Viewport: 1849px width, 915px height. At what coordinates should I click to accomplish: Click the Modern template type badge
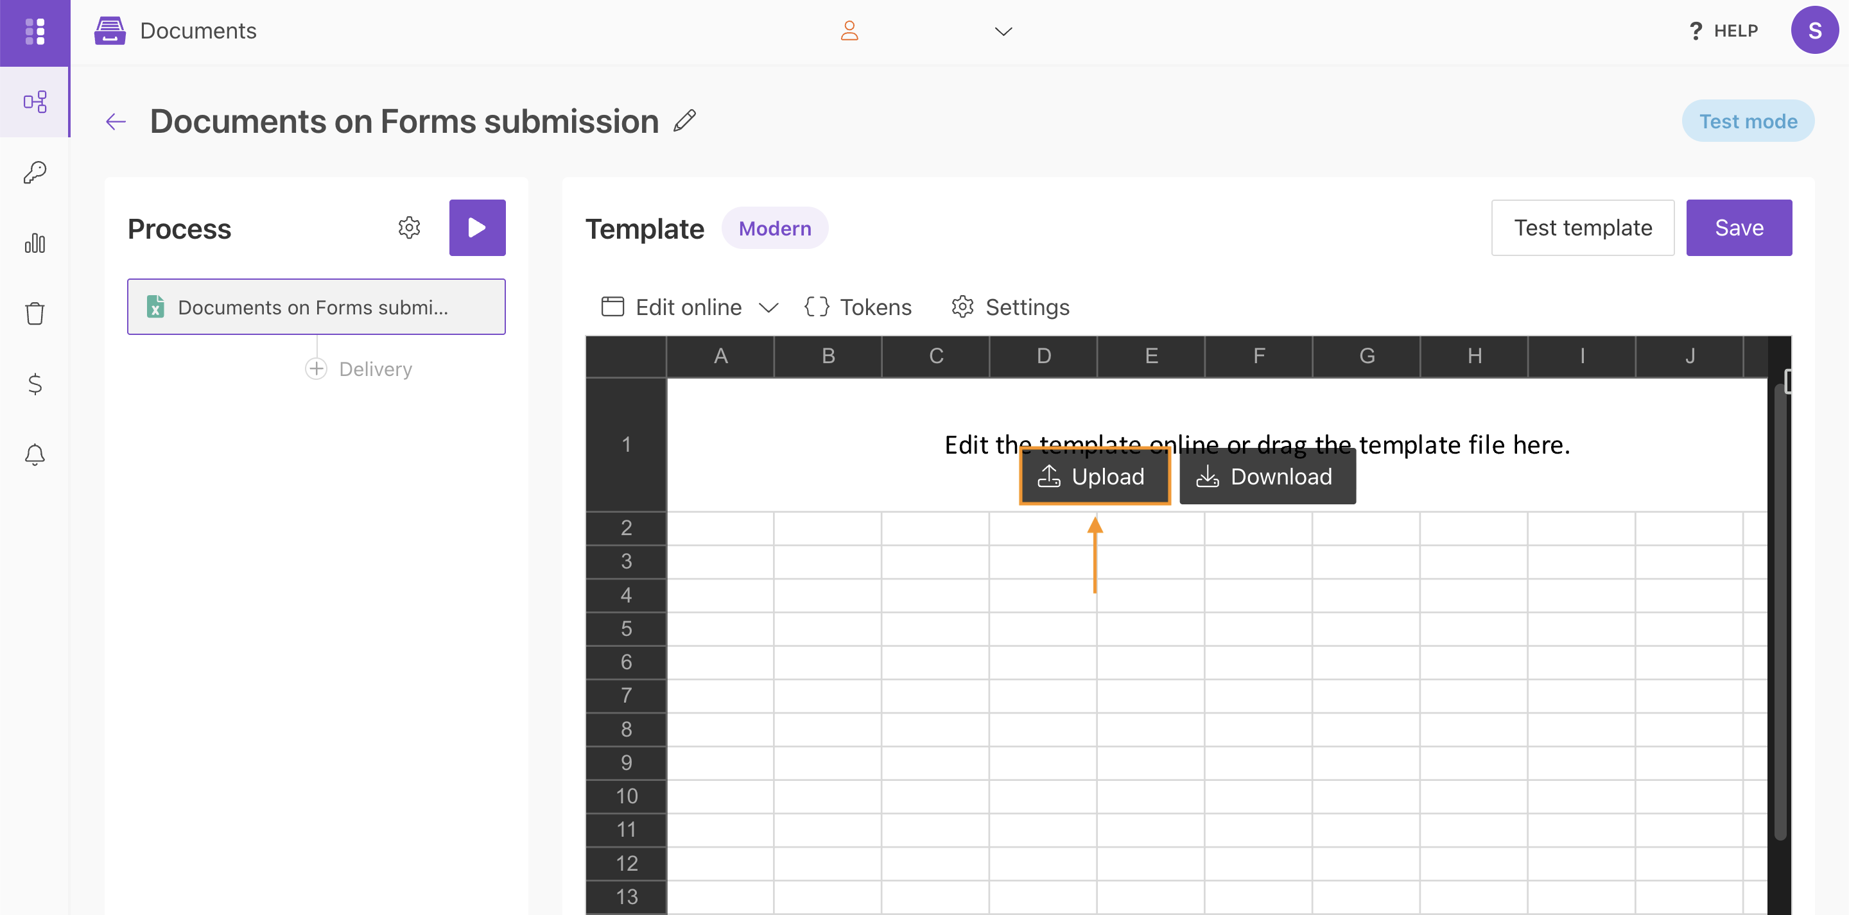pyautogui.click(x=774, y=228)
